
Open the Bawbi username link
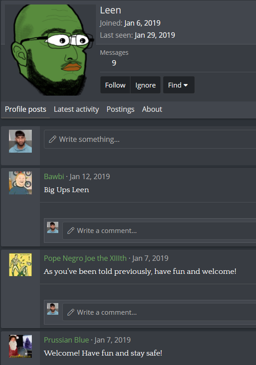(54, 176)
